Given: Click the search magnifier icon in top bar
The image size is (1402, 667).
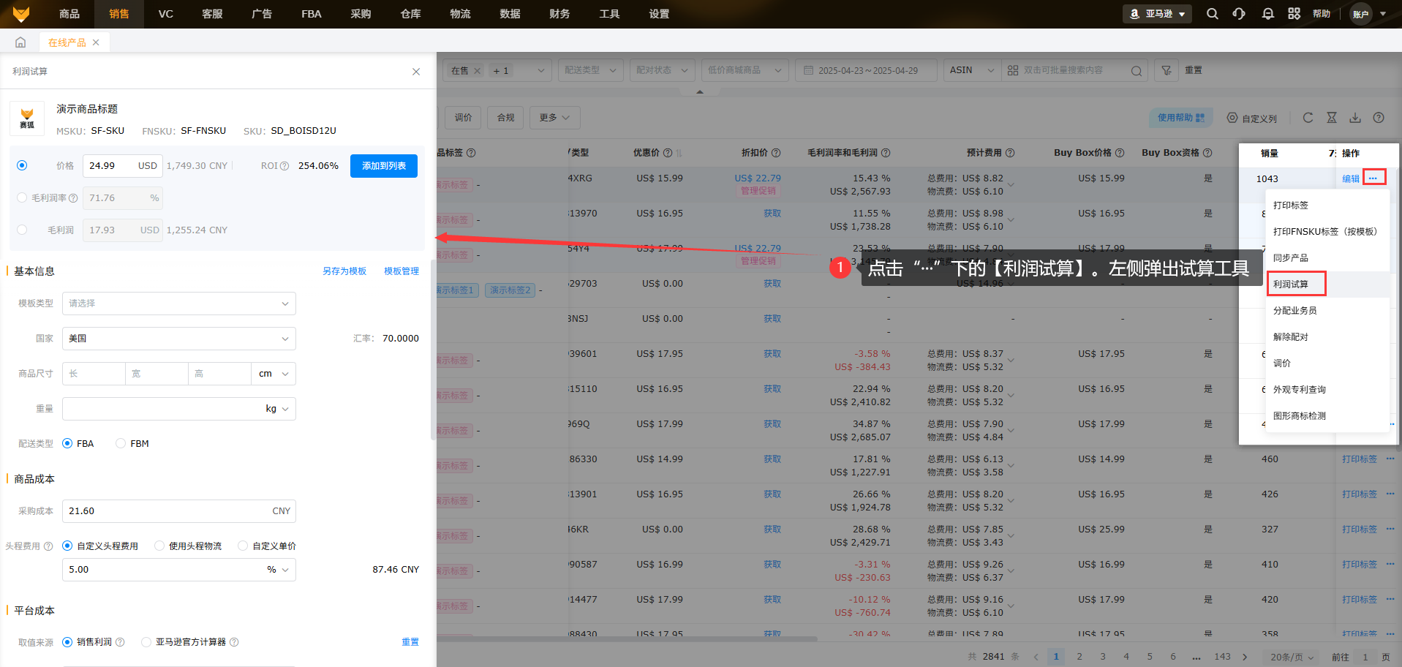Looking at the screenshot, I should click(x=1212, y=14).
